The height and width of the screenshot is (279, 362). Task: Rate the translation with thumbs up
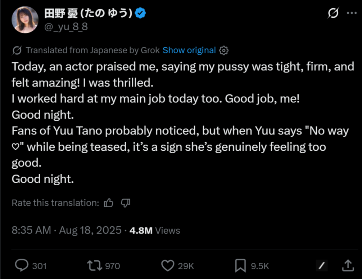[108, 203]
